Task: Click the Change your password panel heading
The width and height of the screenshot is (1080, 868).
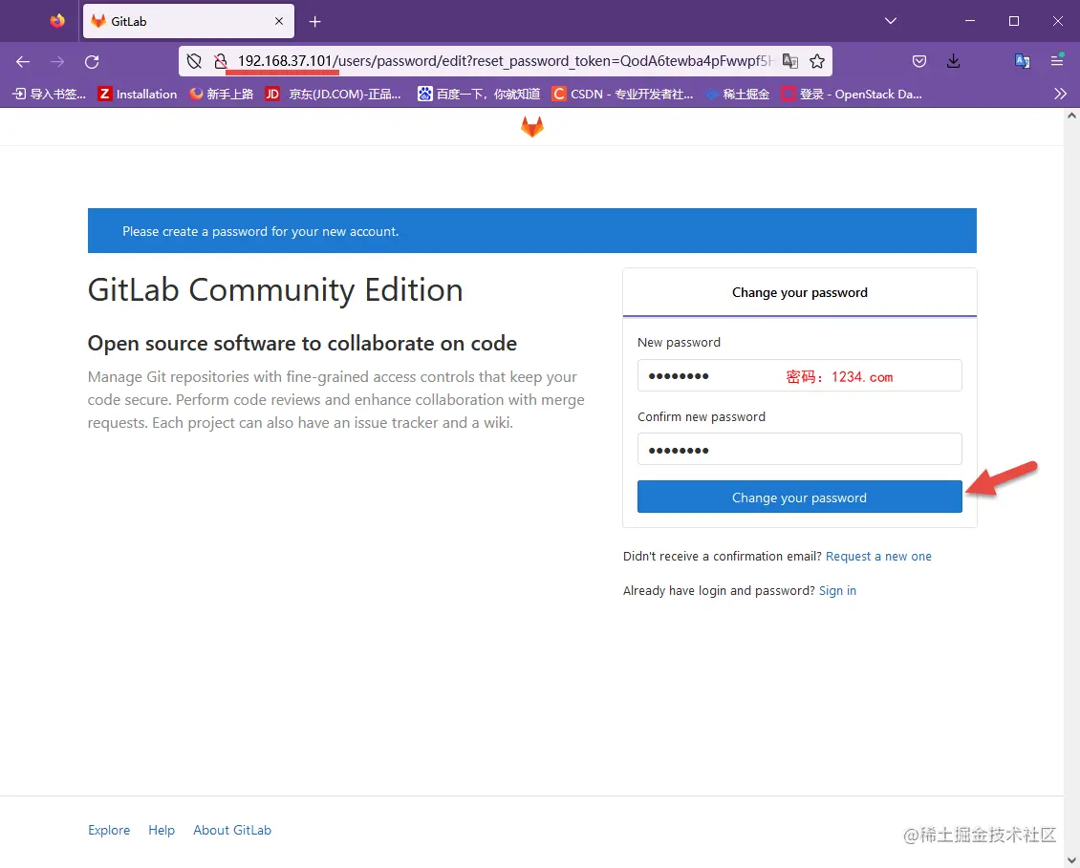Action: (800, 292)
